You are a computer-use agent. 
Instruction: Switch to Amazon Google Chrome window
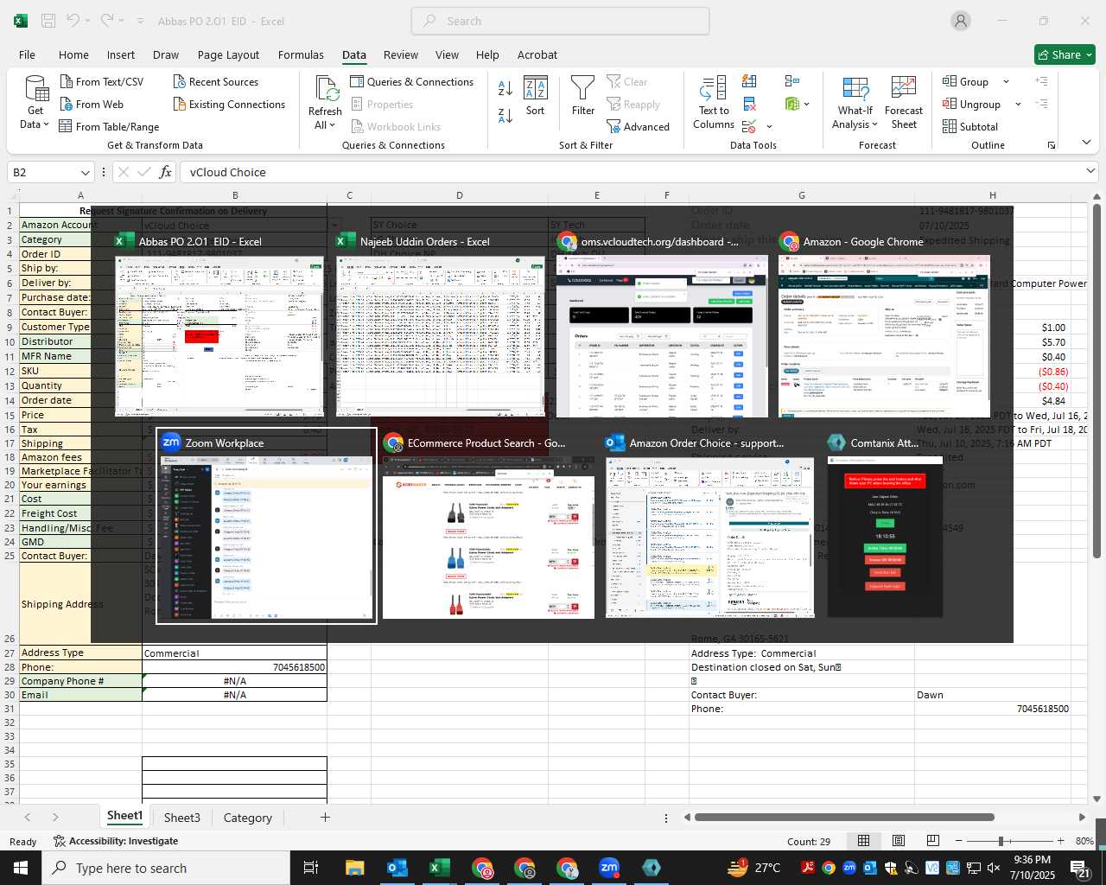click(x=884, y=325)
